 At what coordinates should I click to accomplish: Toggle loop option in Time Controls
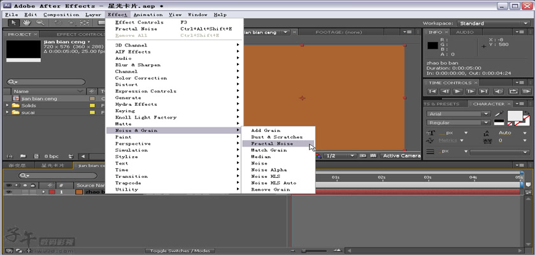513,92
